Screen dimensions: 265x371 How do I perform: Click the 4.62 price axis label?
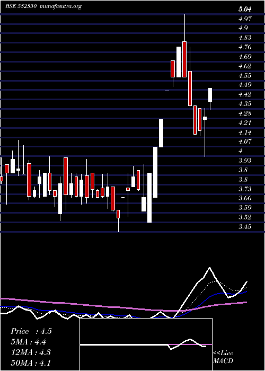tap(245, 66)
